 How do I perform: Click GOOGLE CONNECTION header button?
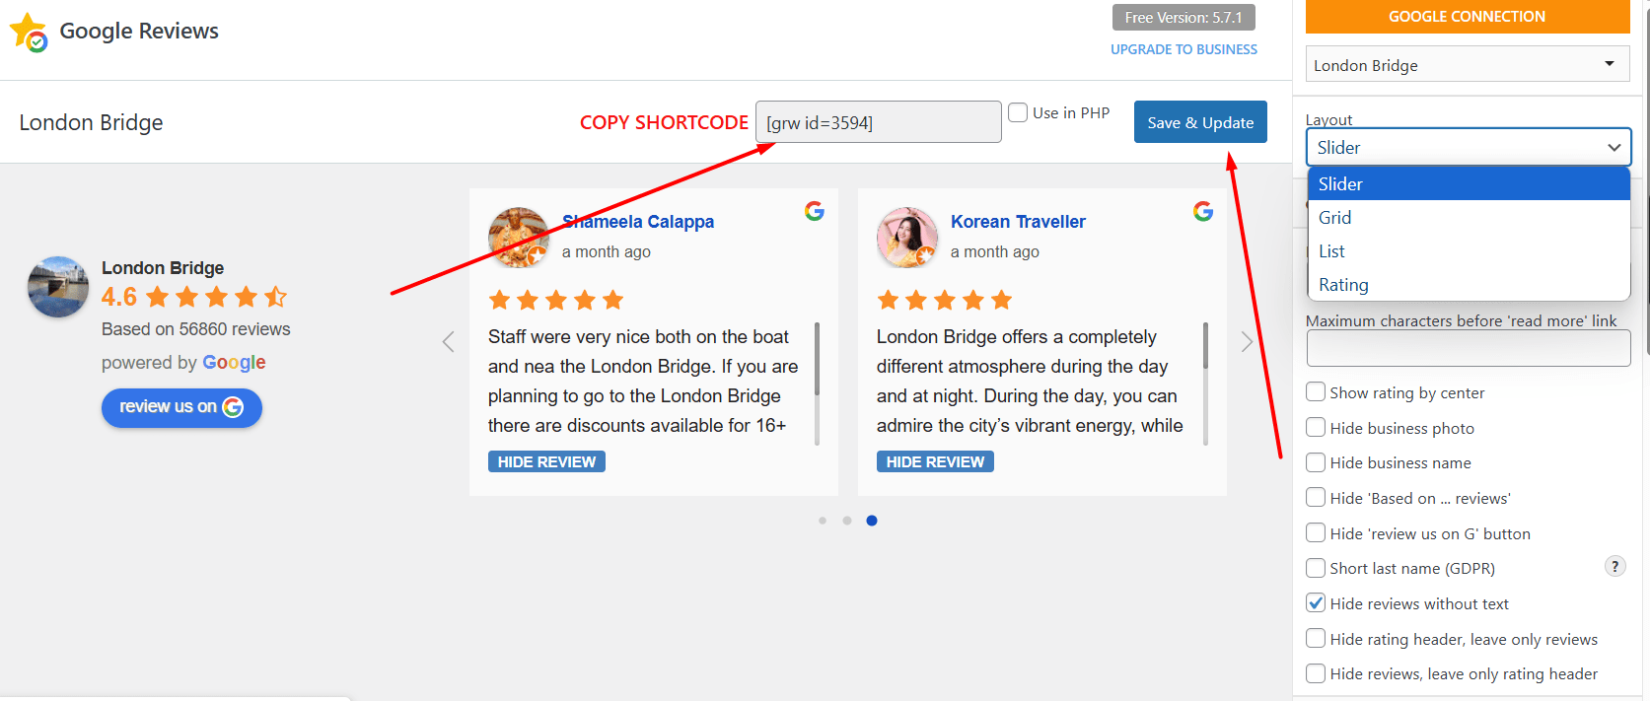[x=1468, y=17]
